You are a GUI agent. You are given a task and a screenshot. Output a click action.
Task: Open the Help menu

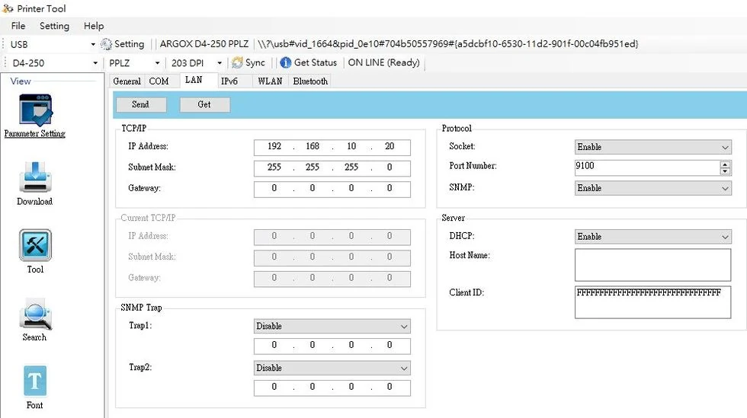pyautogui.click(x=94, y=26)
